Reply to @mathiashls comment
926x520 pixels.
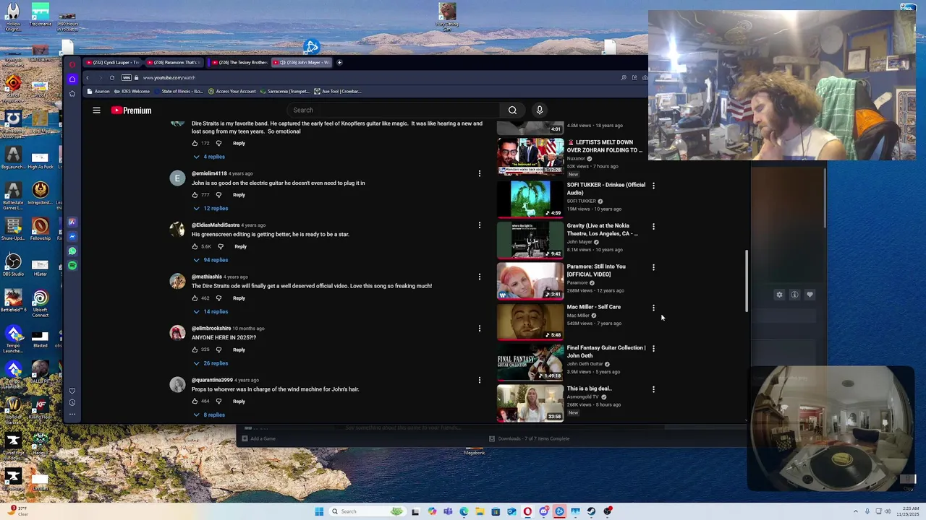click(239, 298)
